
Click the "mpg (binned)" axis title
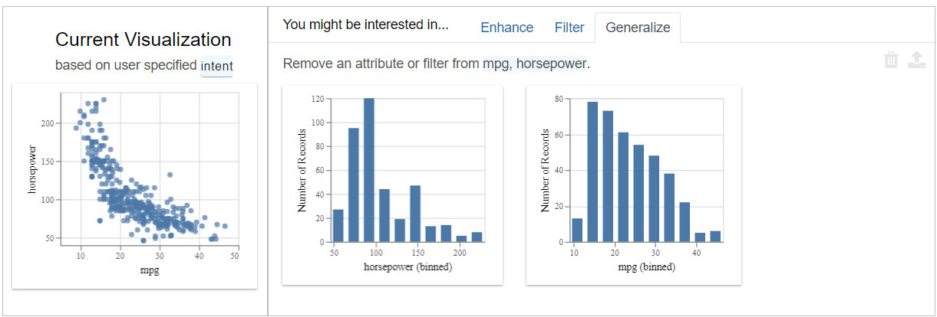click(x=647, y=267)
